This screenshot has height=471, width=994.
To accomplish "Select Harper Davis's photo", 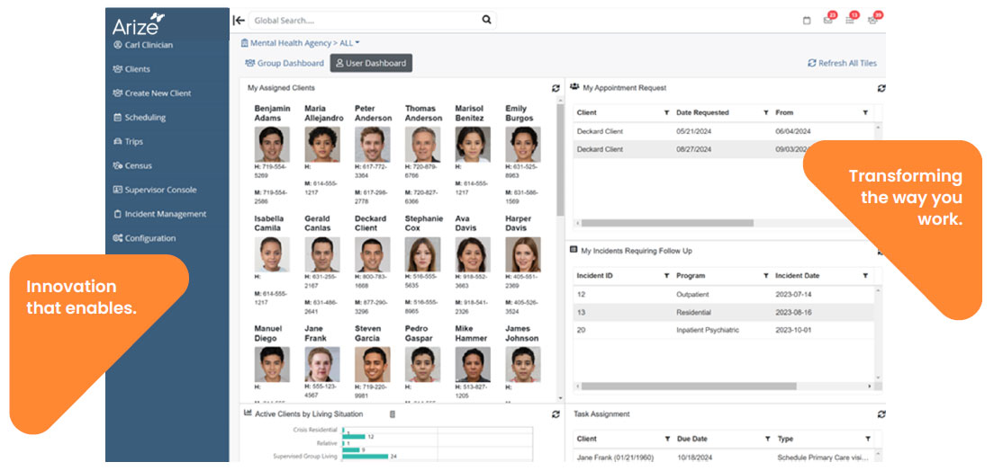I will pos(523,254).
